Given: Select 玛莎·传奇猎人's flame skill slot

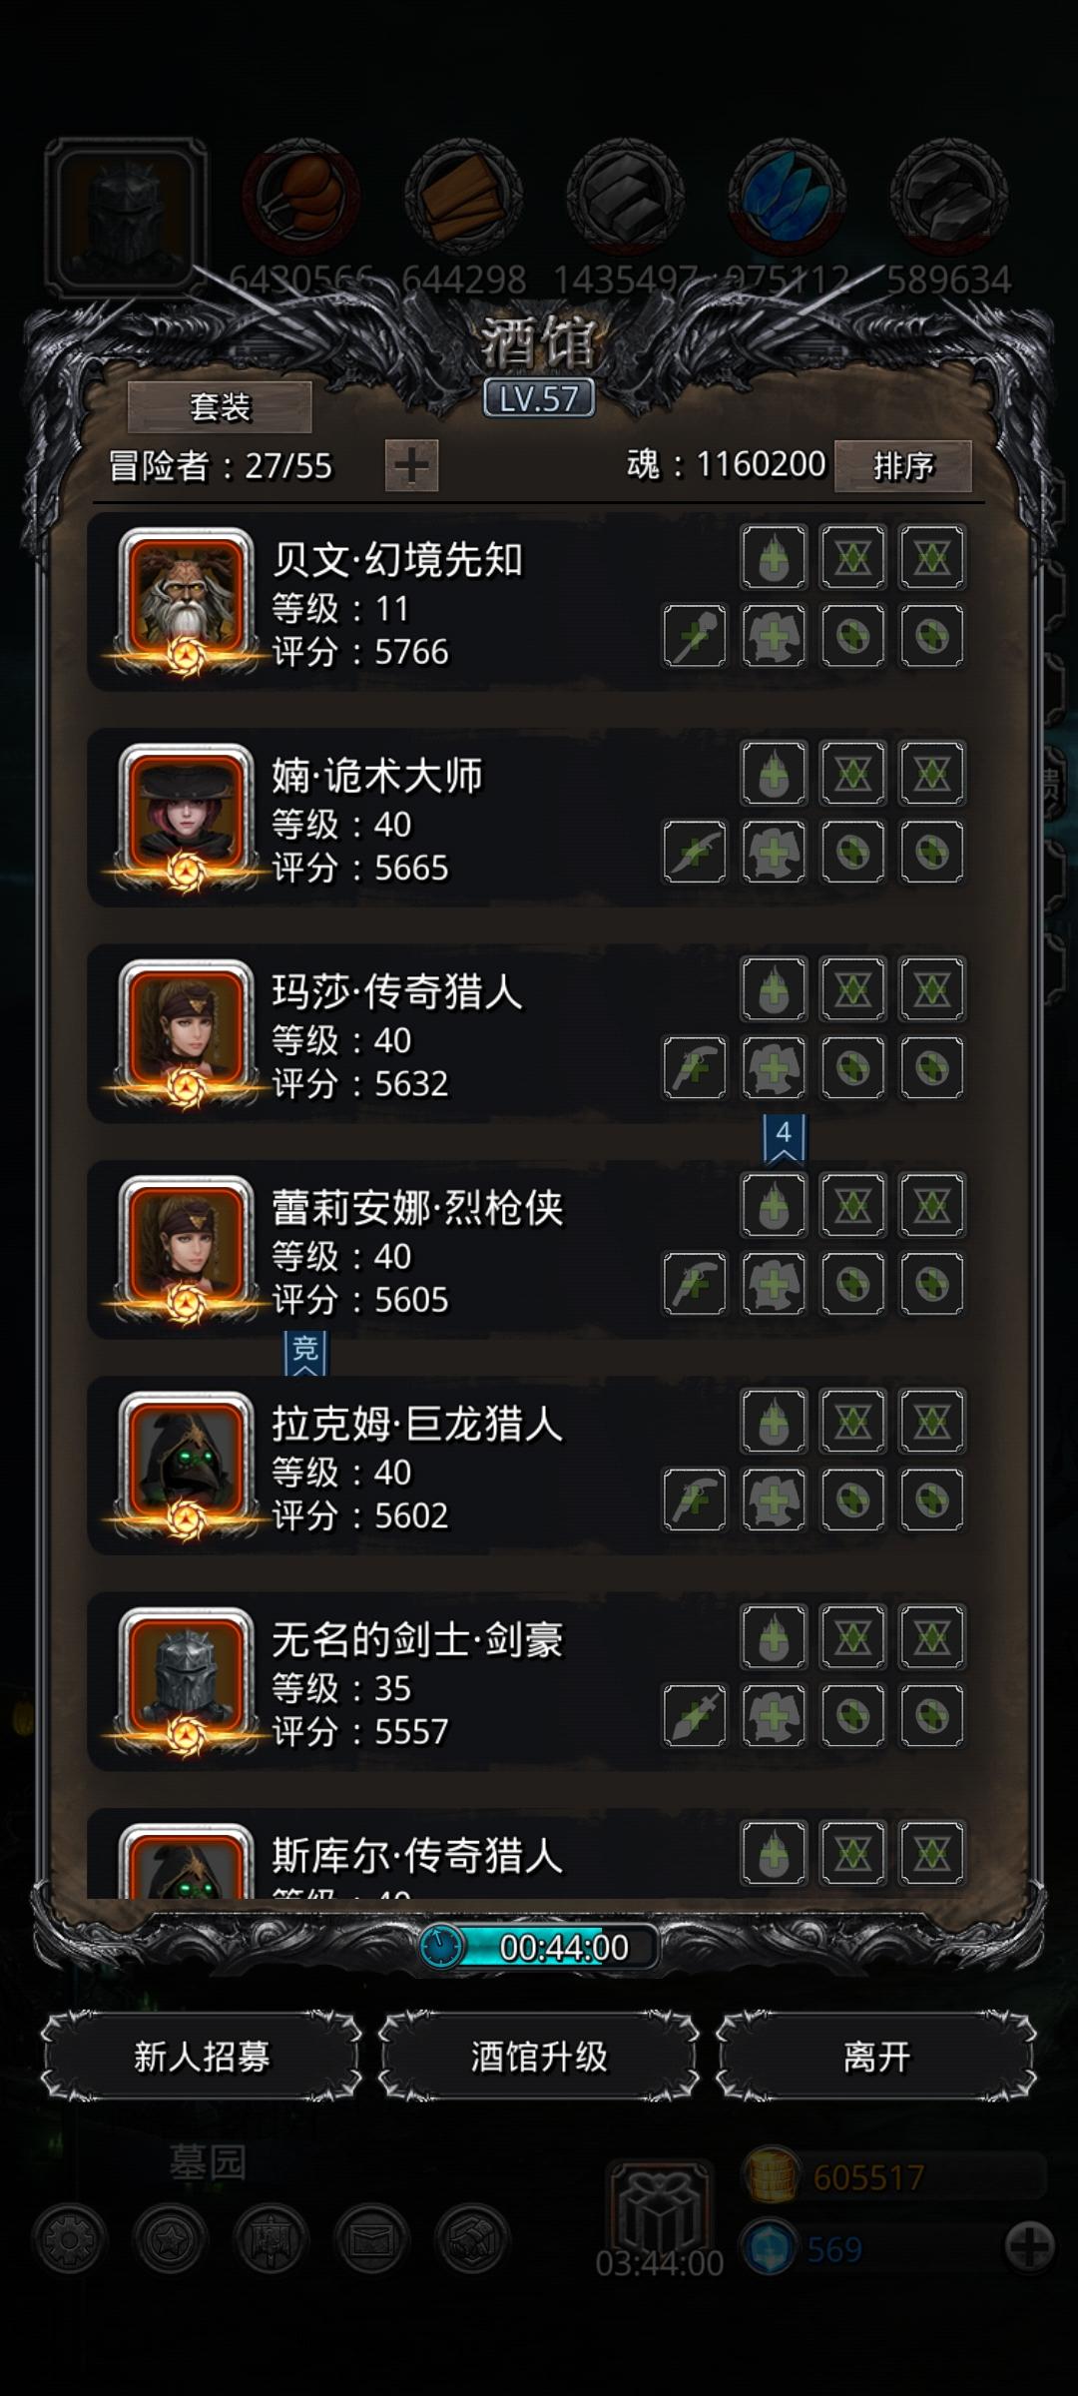Looking at the screenshot, I should point(774,988).
